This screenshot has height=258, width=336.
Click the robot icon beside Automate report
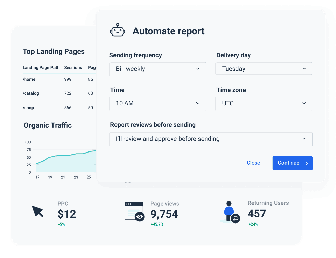click(118, 30)
